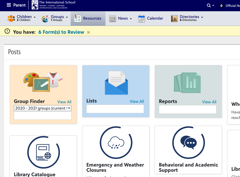The width and height of the screenshot is (240, 177).
Task: Click the International School logo
Action: click(35, 5)
